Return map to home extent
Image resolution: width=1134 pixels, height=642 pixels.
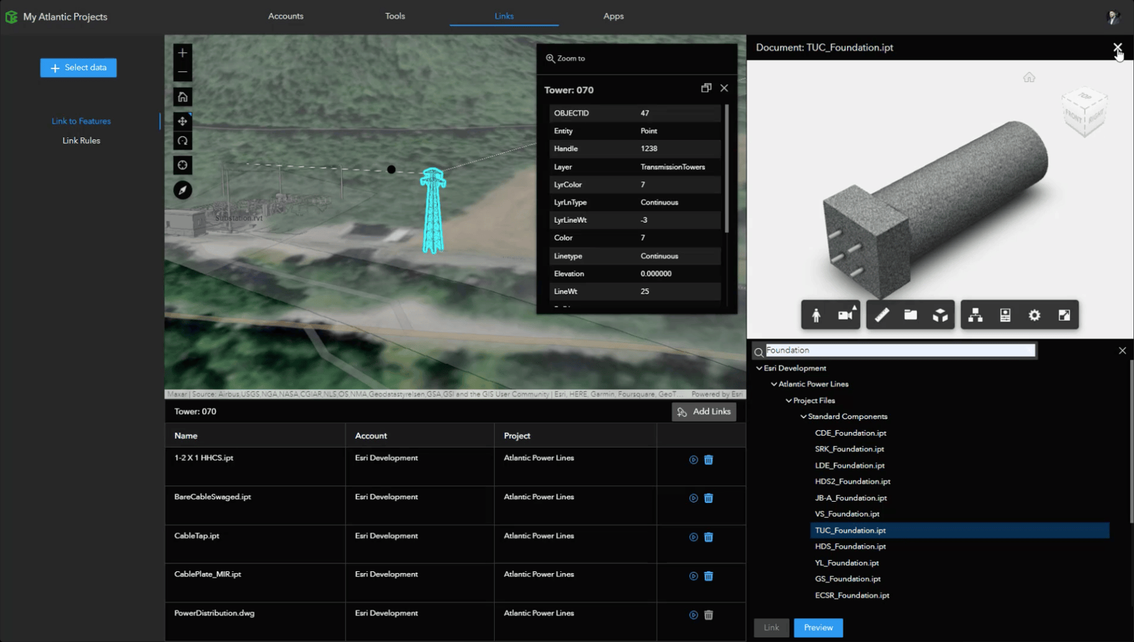pyautogui.click(x=182, y=96)
